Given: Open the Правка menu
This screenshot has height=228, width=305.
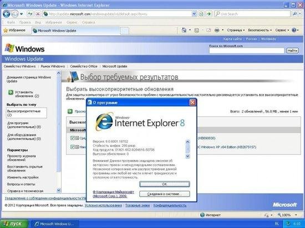Looking at the screenshot, I should pos(25,22).
